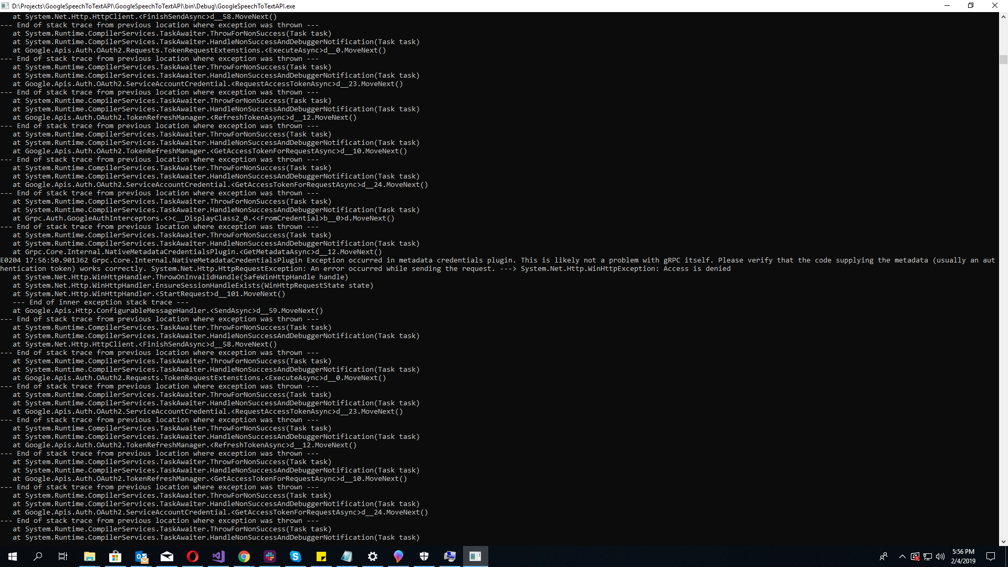Switch to Slack on the taskbar
Image resolution: width=1008 pixels, height=567 pixels.
coord(270,556)
